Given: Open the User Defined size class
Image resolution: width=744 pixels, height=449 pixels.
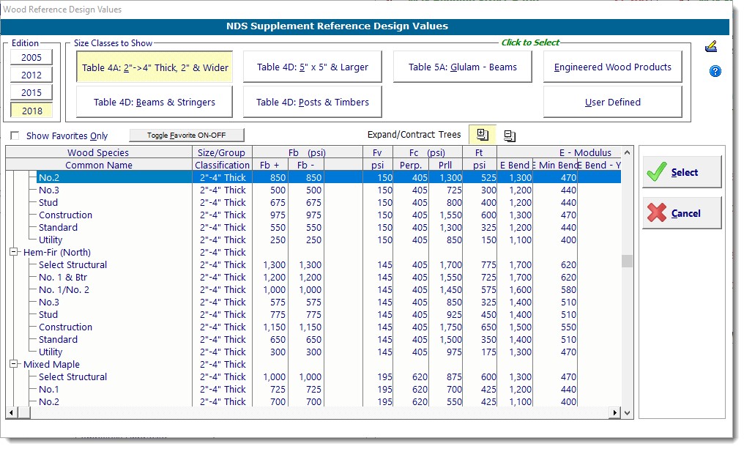Looking at the screenshot, I should [612, 102].
